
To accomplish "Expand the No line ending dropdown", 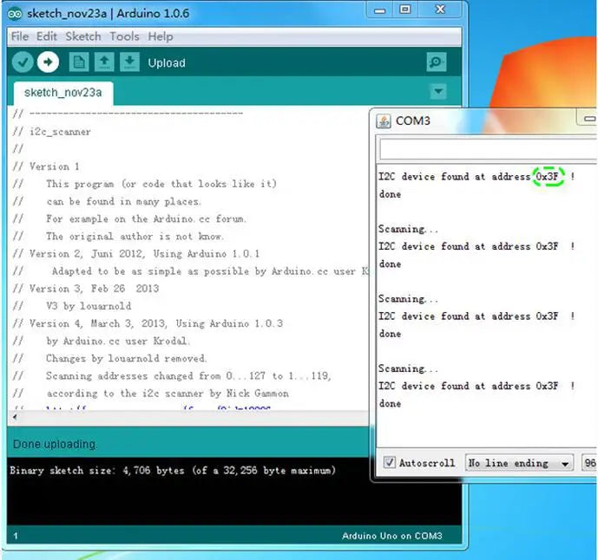I will pos(519,463).
